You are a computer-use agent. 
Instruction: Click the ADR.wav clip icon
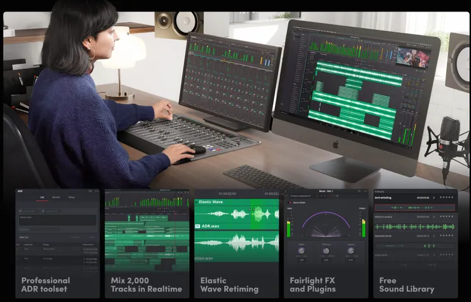(x=198, y=226)
